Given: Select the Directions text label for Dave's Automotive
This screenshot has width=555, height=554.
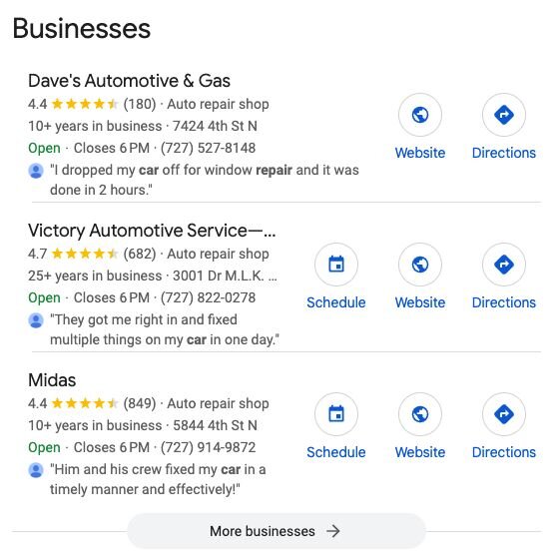Looking at the screenshot, I should (x=504, y=153).
